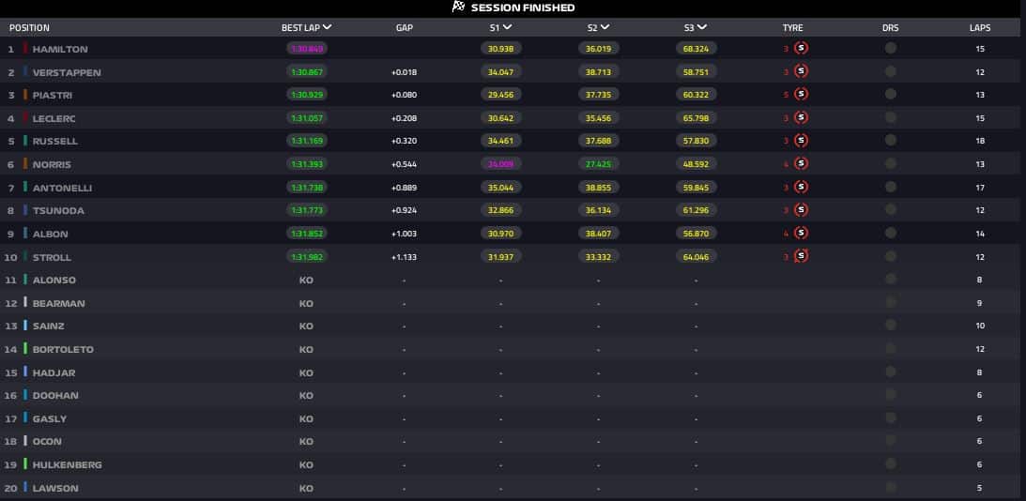Click the POSITION column header
Image resolution: width=1026 pixels, height=501 pixels.
29,28
